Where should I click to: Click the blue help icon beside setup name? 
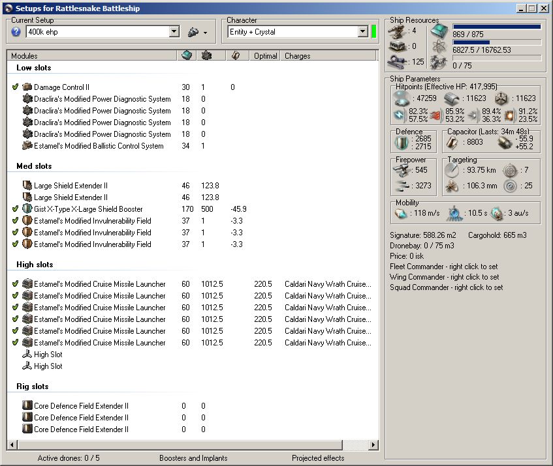[x=16, y=31]
